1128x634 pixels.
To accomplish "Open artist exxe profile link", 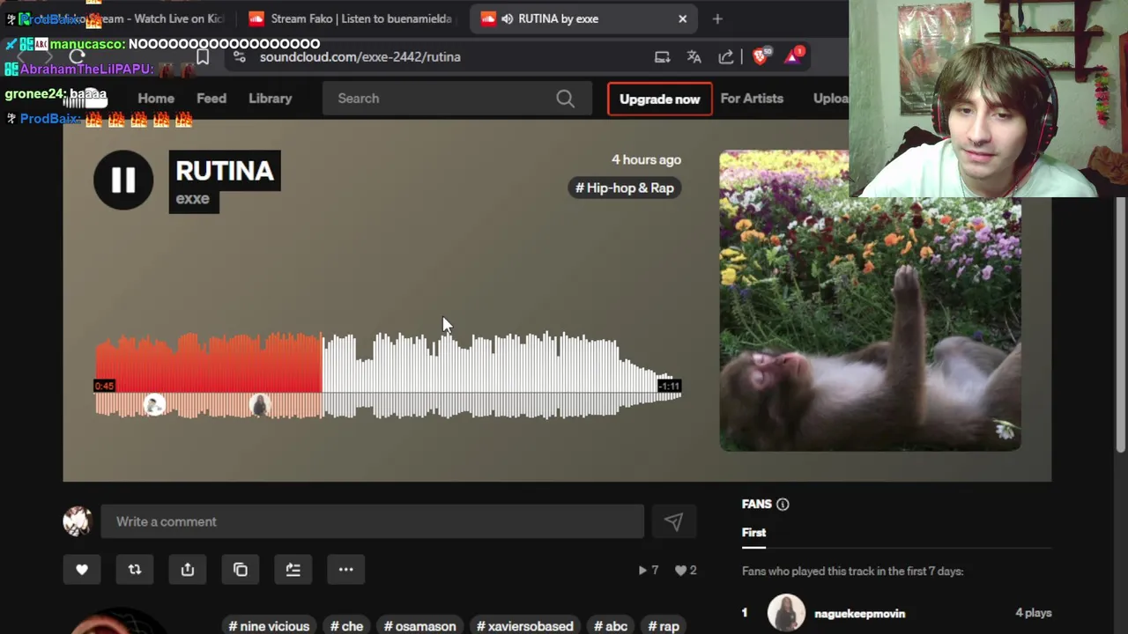I will 193,199.
